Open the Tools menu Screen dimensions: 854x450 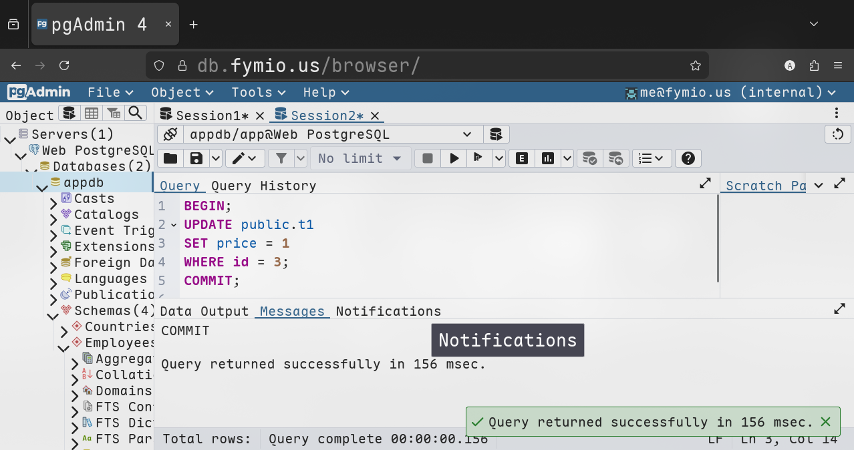tap(258, 92)
